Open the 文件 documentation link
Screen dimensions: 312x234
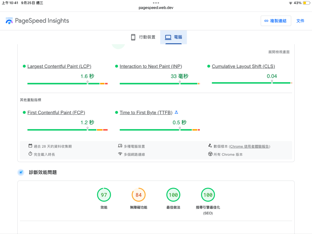click(300, 21)
